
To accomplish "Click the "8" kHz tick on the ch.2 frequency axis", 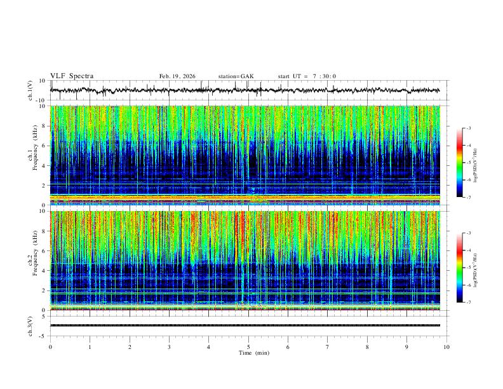I will tap(44, 231).
